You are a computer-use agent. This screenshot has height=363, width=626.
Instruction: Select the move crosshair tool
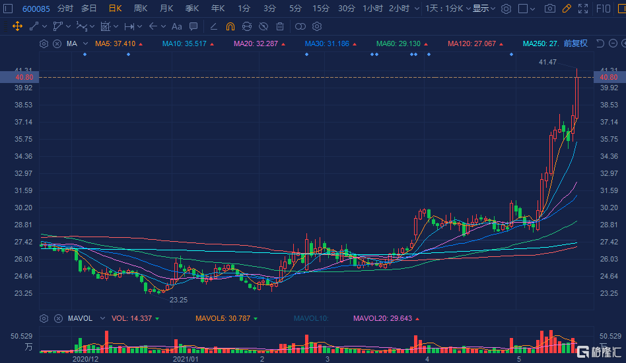pyautogui.click(x=17, y=26)
